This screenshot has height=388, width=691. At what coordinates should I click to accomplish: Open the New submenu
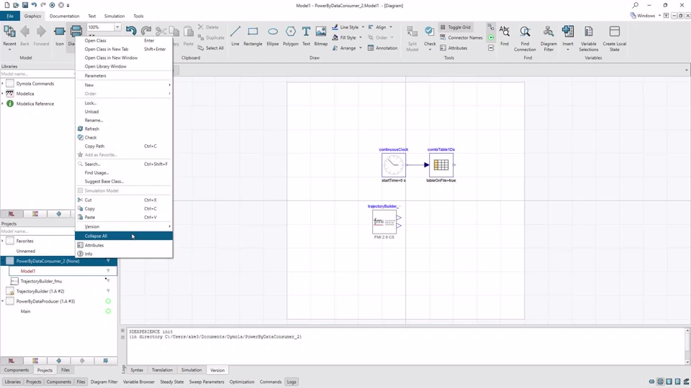123,85
